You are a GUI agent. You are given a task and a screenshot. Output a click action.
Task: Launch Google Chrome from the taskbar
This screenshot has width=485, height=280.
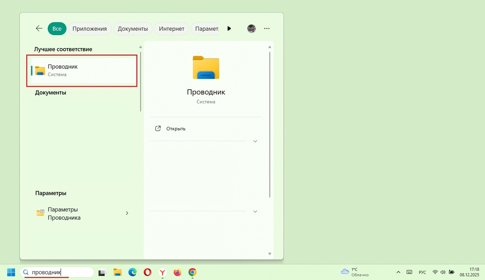pos(192,272)
